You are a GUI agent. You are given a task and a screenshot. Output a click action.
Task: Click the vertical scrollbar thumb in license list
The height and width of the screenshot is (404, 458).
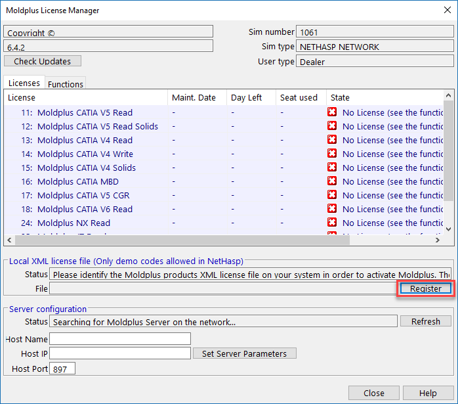coord(448,150)
